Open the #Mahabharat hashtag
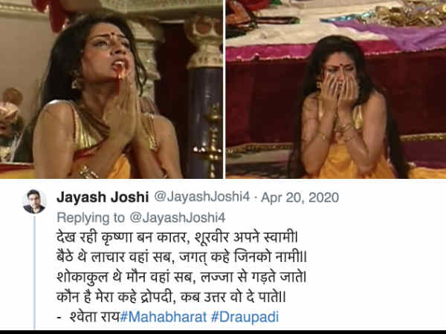Viewport: 446px width, 334px height. (x=164, y=317)
